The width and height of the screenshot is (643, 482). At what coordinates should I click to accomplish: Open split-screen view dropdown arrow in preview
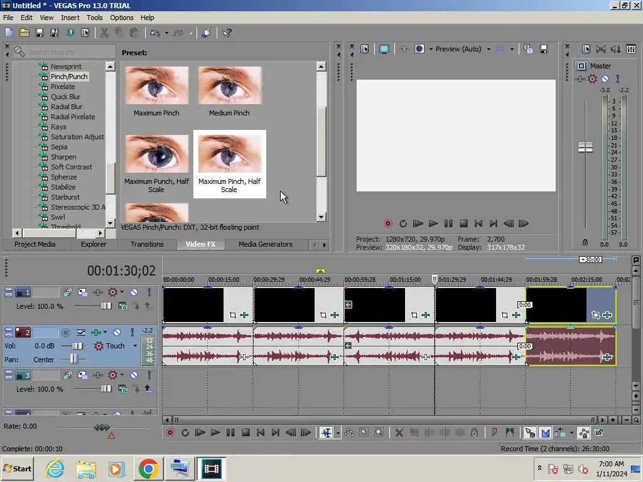[x=431, y=49]
